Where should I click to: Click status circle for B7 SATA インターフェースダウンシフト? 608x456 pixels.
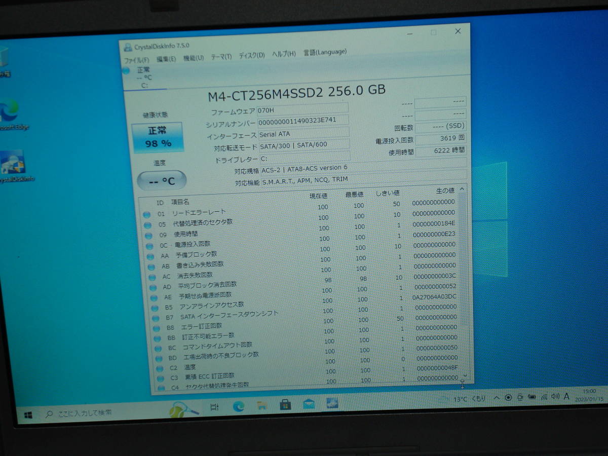(x=156, y=318)
